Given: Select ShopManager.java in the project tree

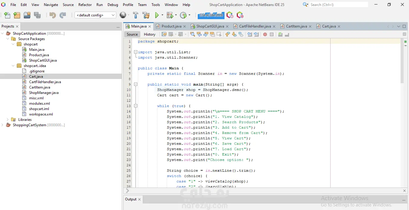Looking at the screenshot, I should (44, 93).
